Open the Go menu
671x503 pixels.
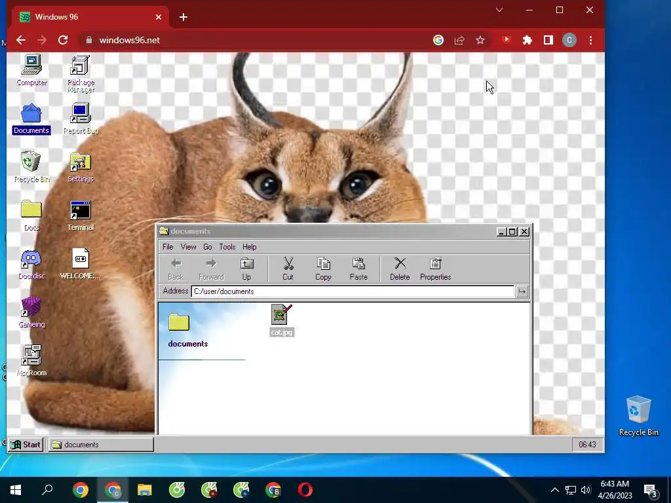coord(208,247)
